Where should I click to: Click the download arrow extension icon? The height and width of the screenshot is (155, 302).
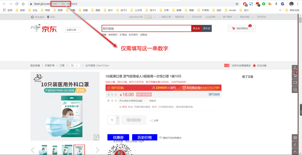coord(276,4)
